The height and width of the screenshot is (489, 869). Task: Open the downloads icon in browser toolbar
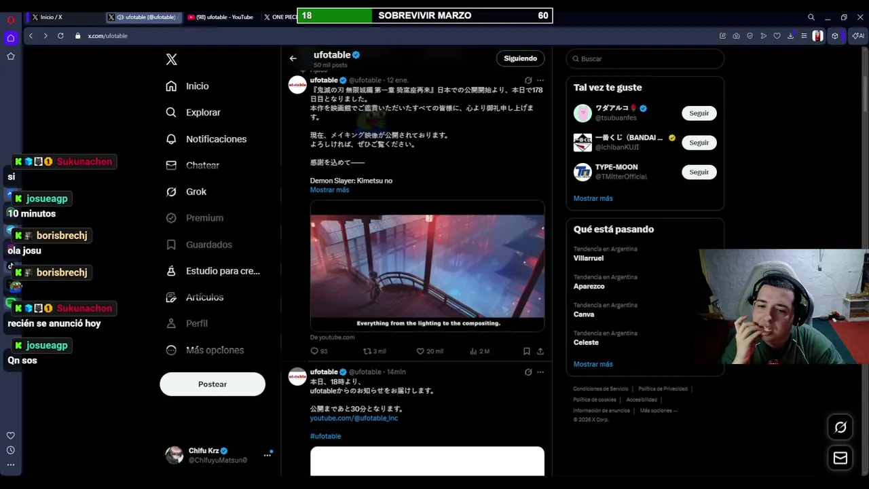coord(790,36)
